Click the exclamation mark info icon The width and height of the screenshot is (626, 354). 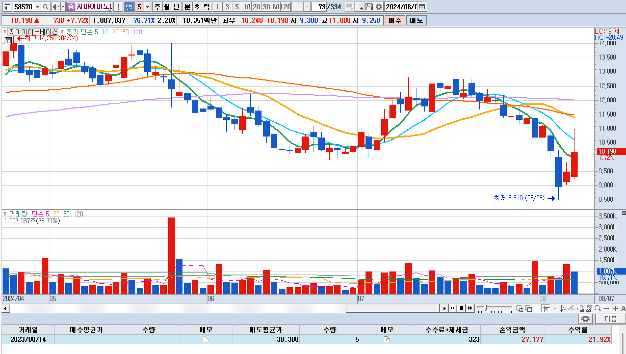(118, 7)
